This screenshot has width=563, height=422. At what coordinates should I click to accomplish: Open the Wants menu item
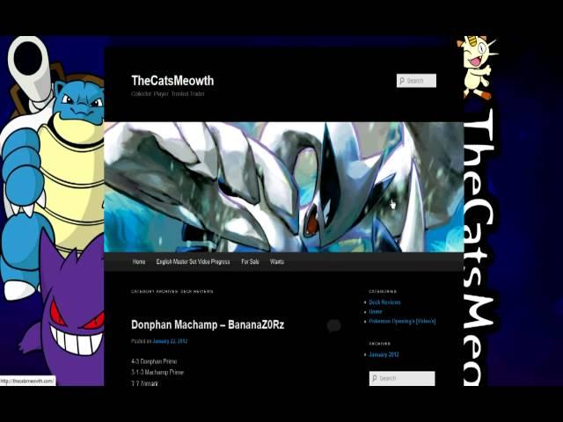click(277, 262)
